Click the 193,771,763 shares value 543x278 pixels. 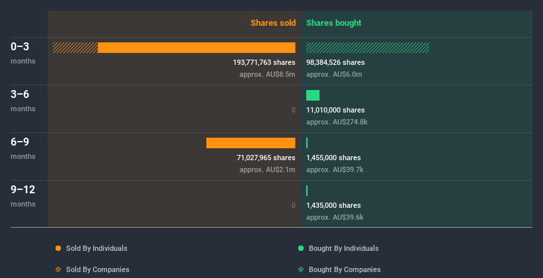click(264, 62)
